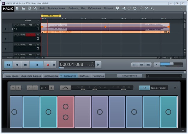Stop playback in the transport bar
Image resolution: width=188 pixels, height=134 pixels.
click(x=26, y=65)
